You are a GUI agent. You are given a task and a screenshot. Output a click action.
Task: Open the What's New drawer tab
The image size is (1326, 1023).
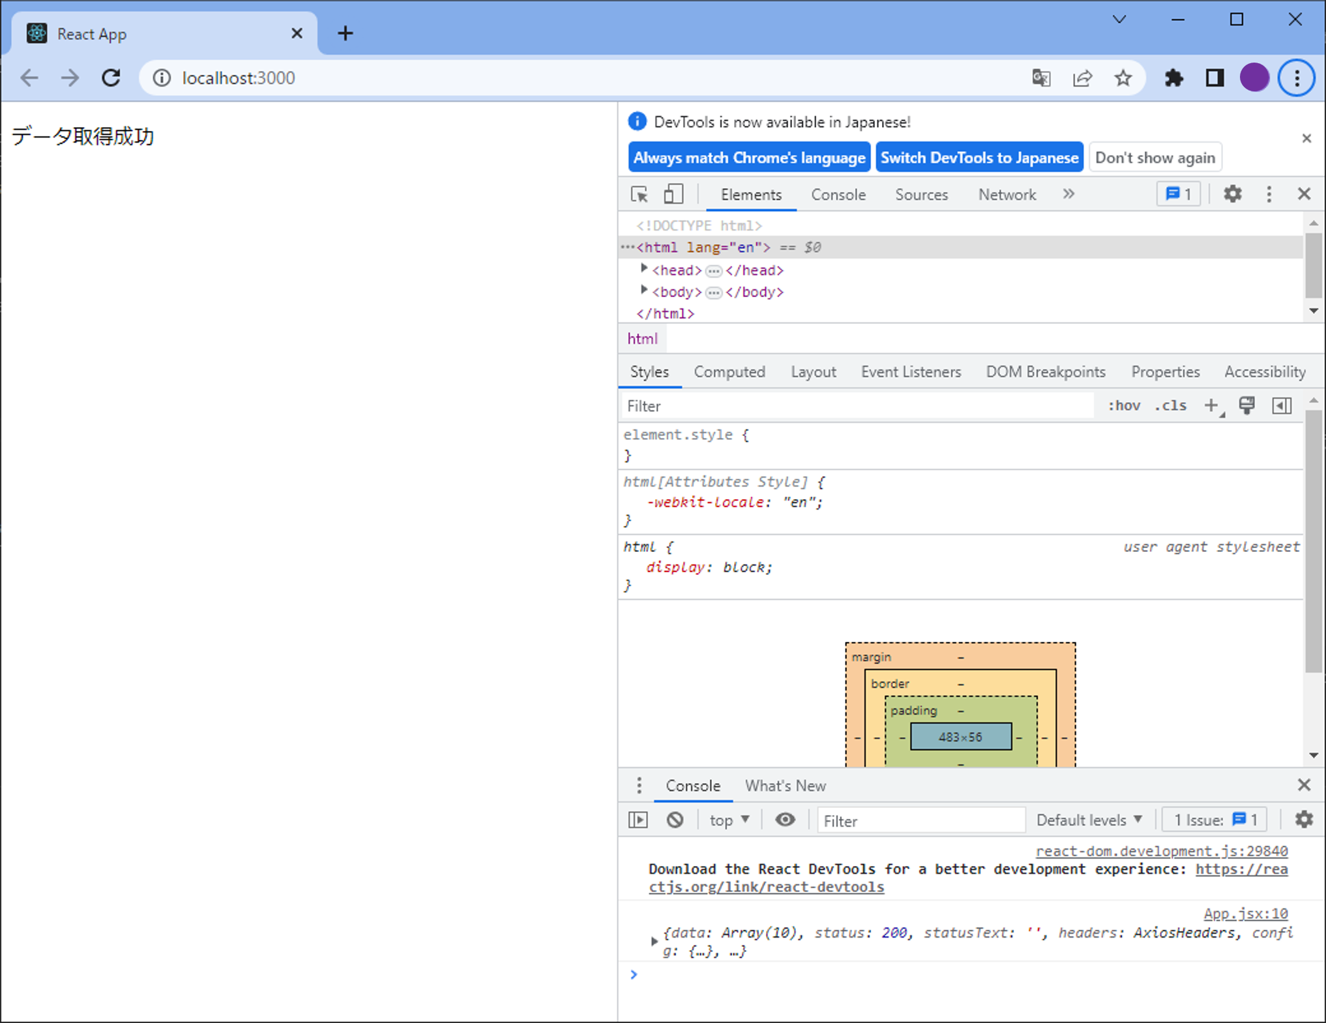[786, 786]
